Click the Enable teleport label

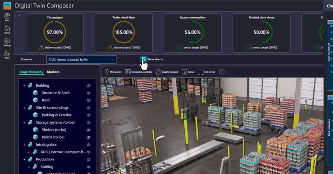click(170, 72)
